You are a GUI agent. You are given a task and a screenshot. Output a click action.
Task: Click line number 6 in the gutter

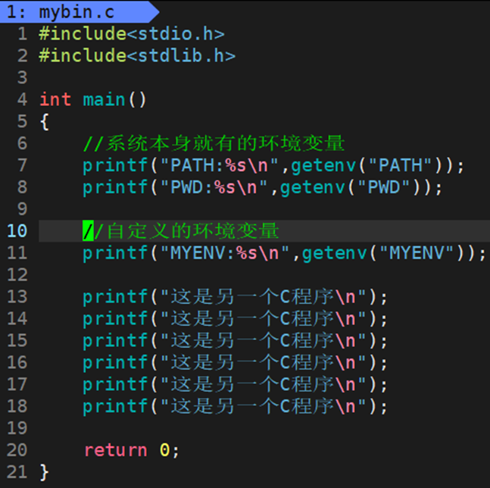click(23, 143)
